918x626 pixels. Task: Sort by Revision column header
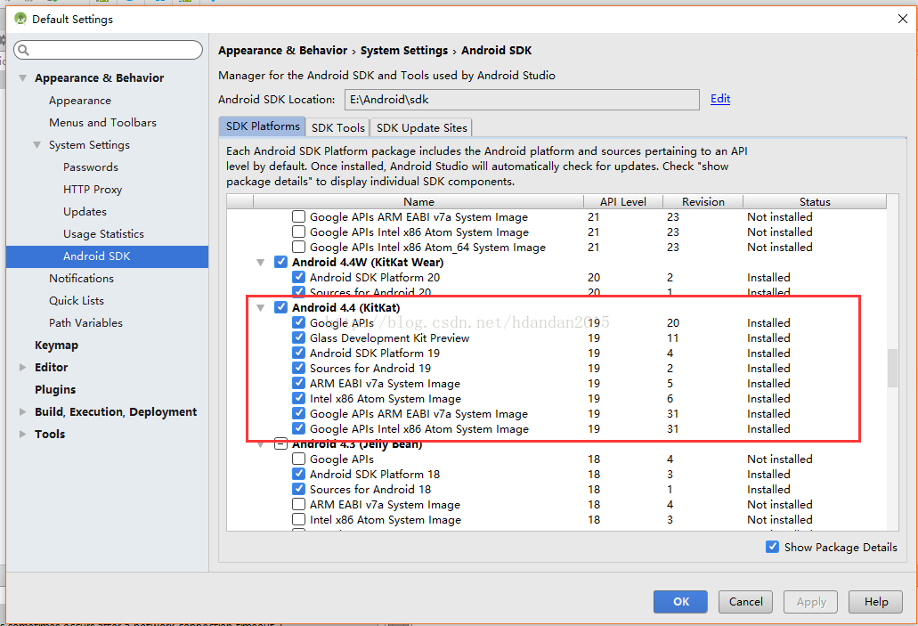[x=703, y=201]
